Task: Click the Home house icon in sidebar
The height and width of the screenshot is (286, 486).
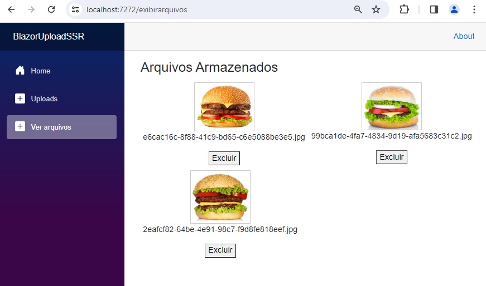Action: [20, 71]
